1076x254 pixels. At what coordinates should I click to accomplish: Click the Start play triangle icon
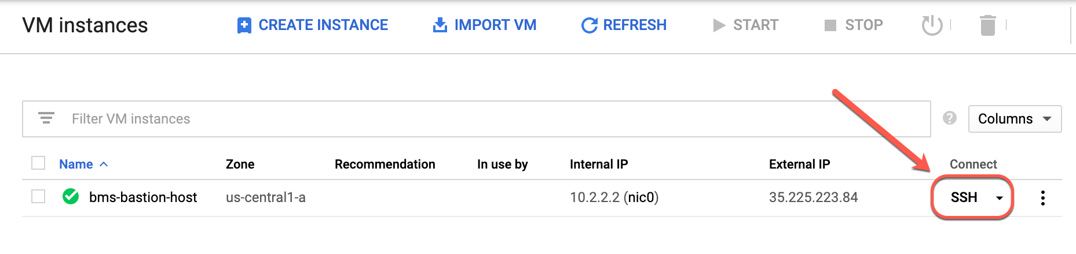tap(719, 25)
